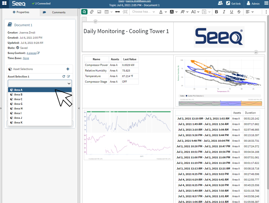Image resolution: width=269 pixels, height=203 pixels.
Task: Click the edit icon for Asset Selection 1
Action: tap(69, 77)
